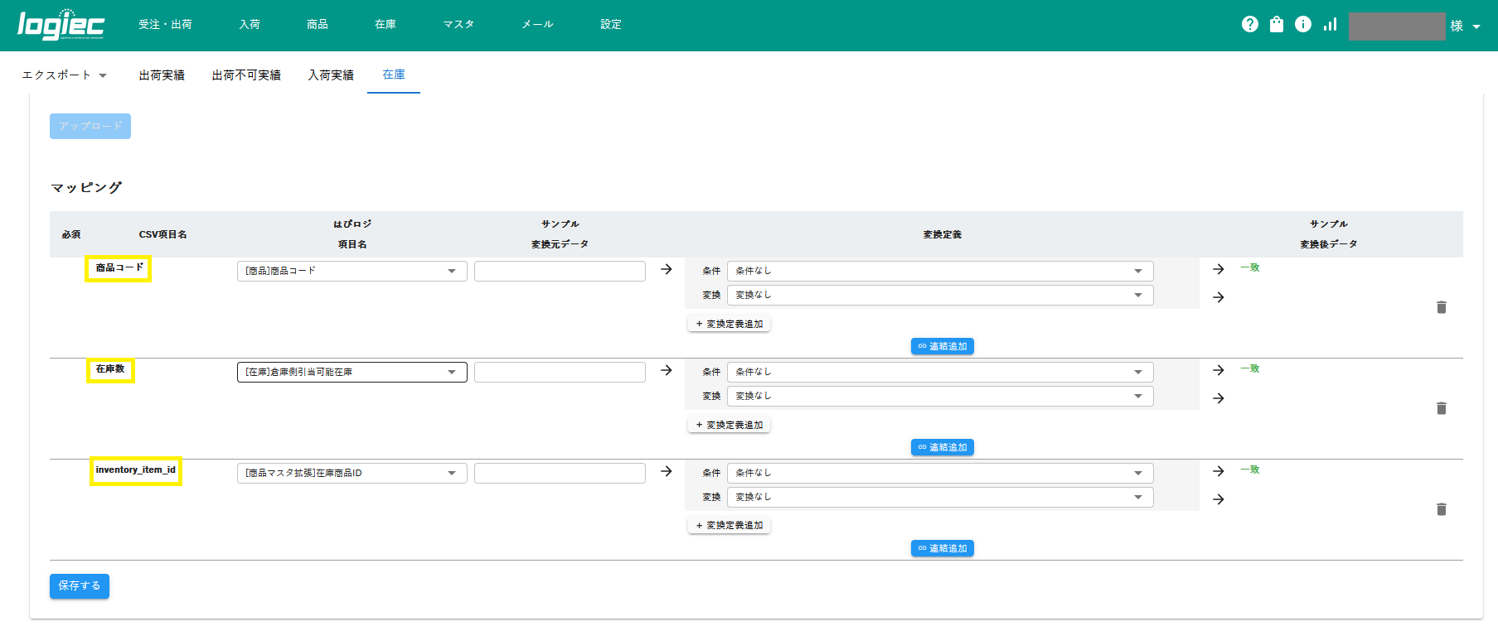Image resolution: width=1498 pixels, height=626 pixels.
Task: Click the shopping bag icon in header
Action: 1277,25
